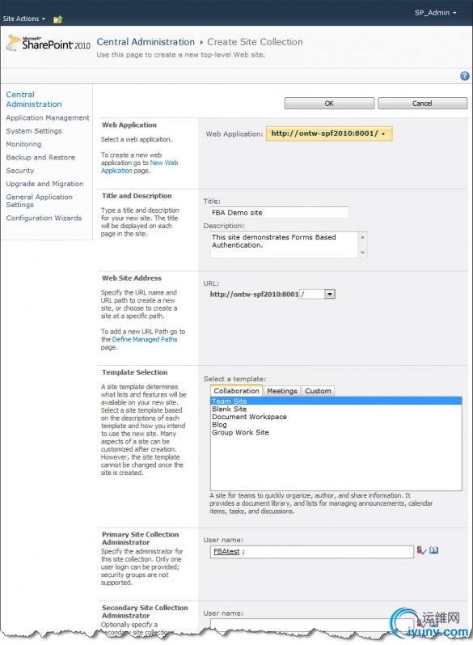Screen dimensions: 473x645
Task: Open the Help question mark icon
Action: click(x=464, y=76)
